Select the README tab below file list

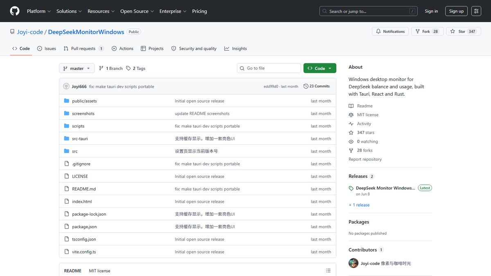[73, 271]
